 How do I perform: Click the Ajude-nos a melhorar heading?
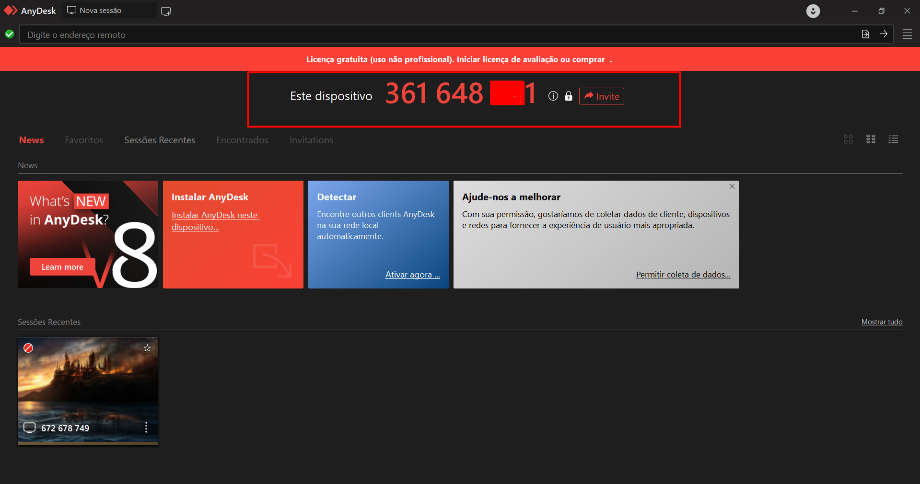(x=511, y=197)
